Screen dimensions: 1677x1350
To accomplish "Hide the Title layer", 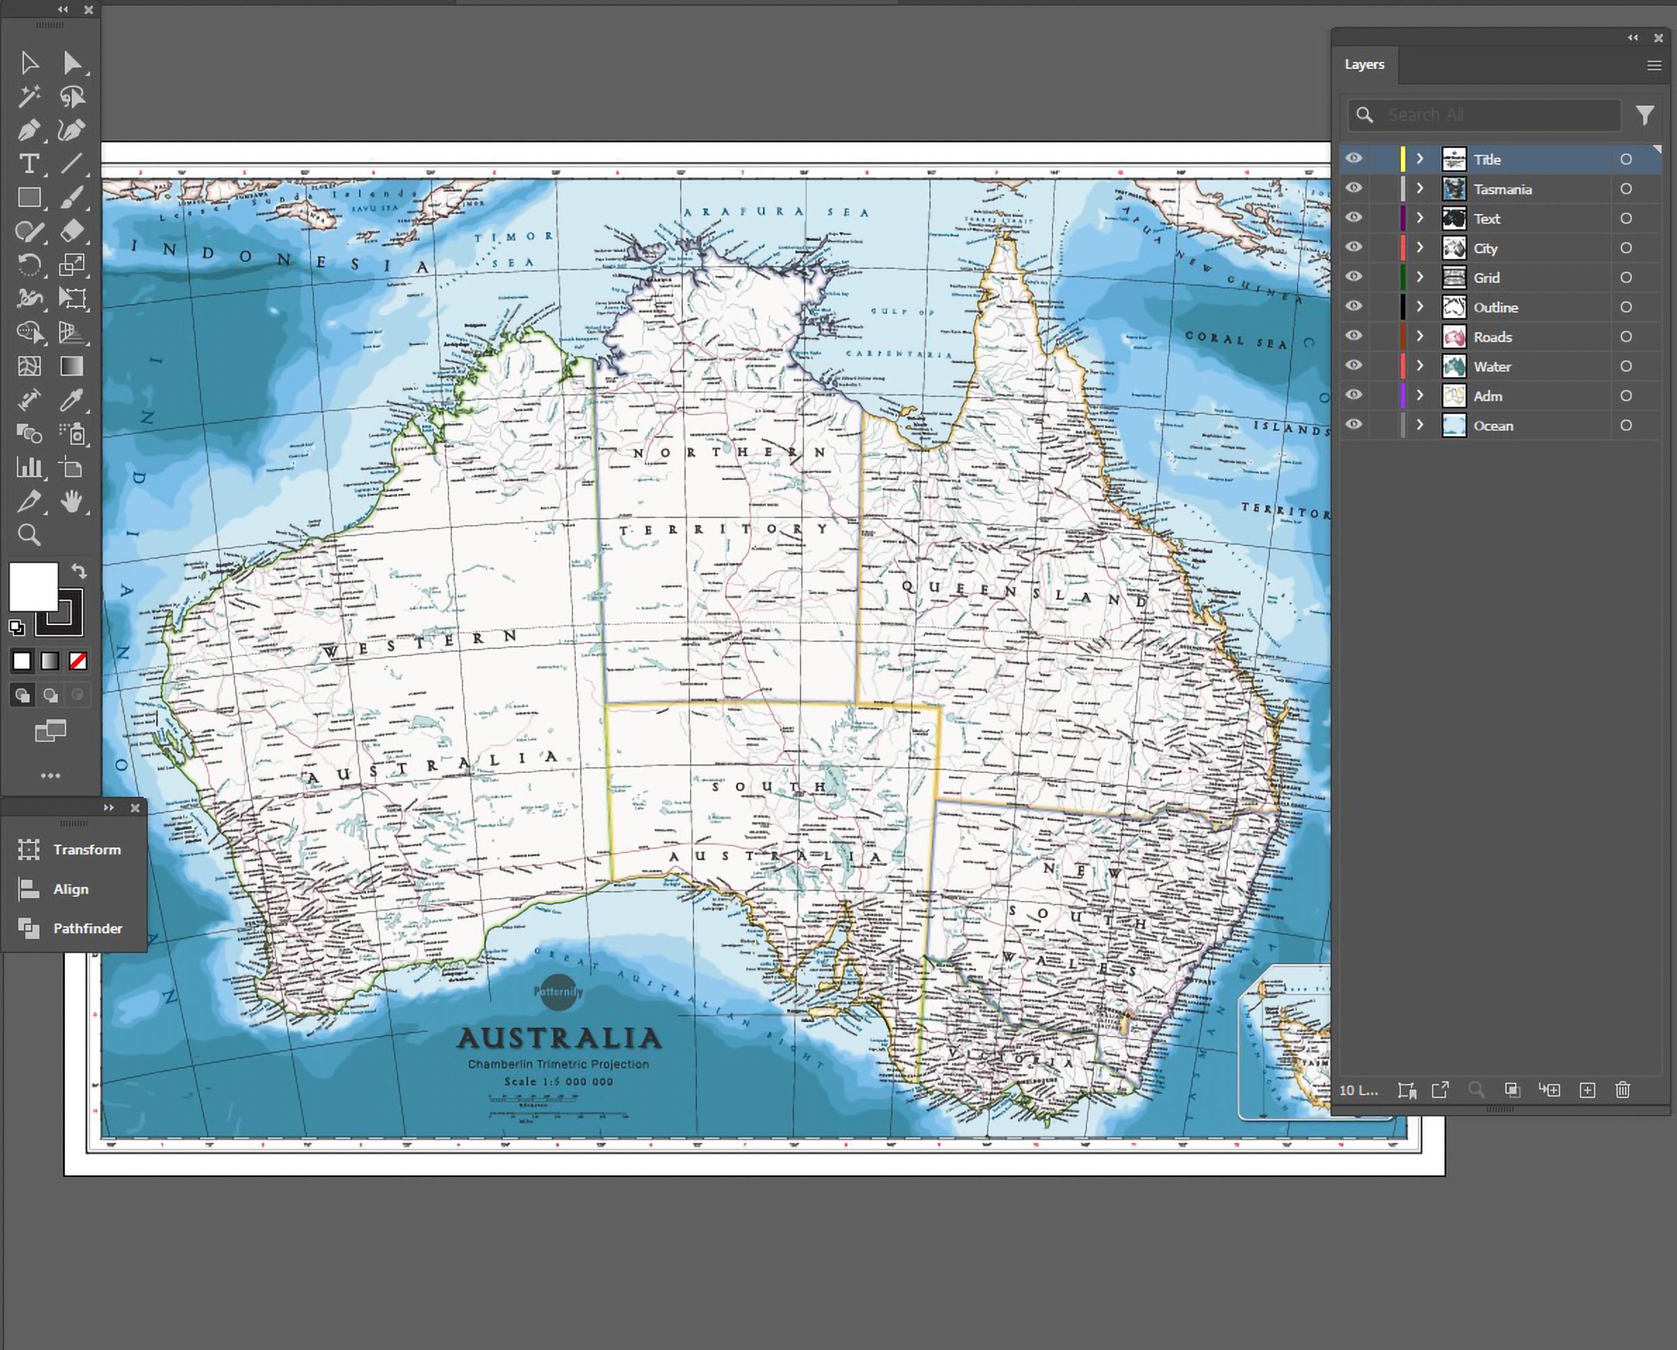I will pyautogui.click(x=1354, y=159).
